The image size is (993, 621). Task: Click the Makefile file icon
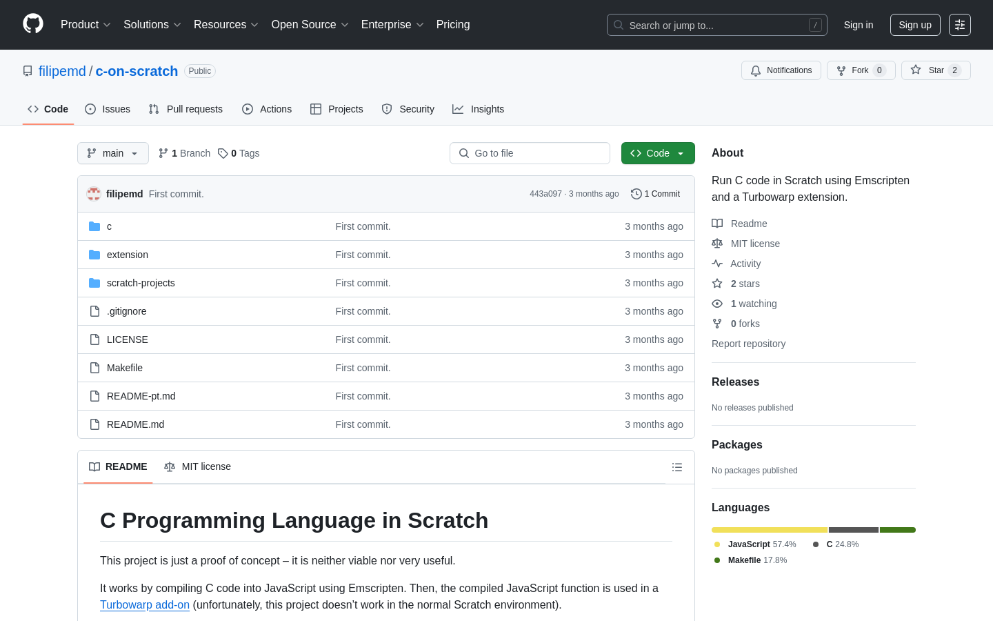(x=94, y=368)
